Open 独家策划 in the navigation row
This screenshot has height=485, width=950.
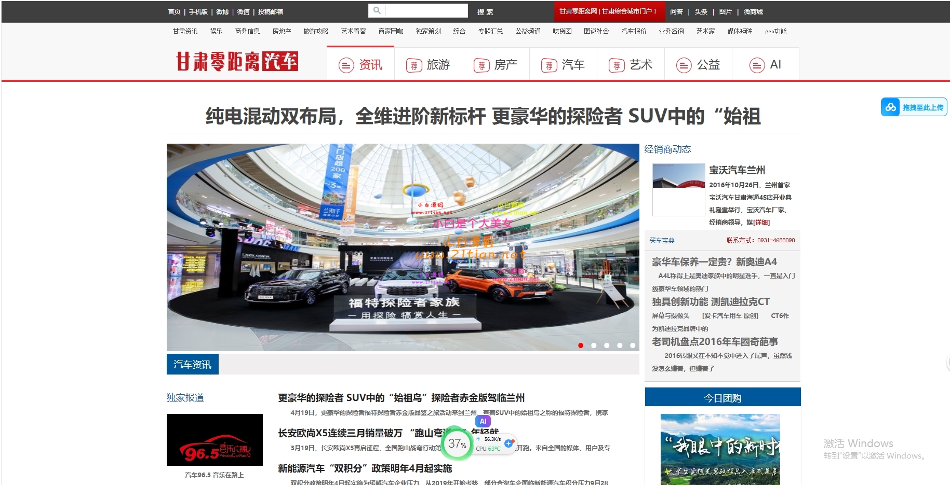tap(428, 31)
